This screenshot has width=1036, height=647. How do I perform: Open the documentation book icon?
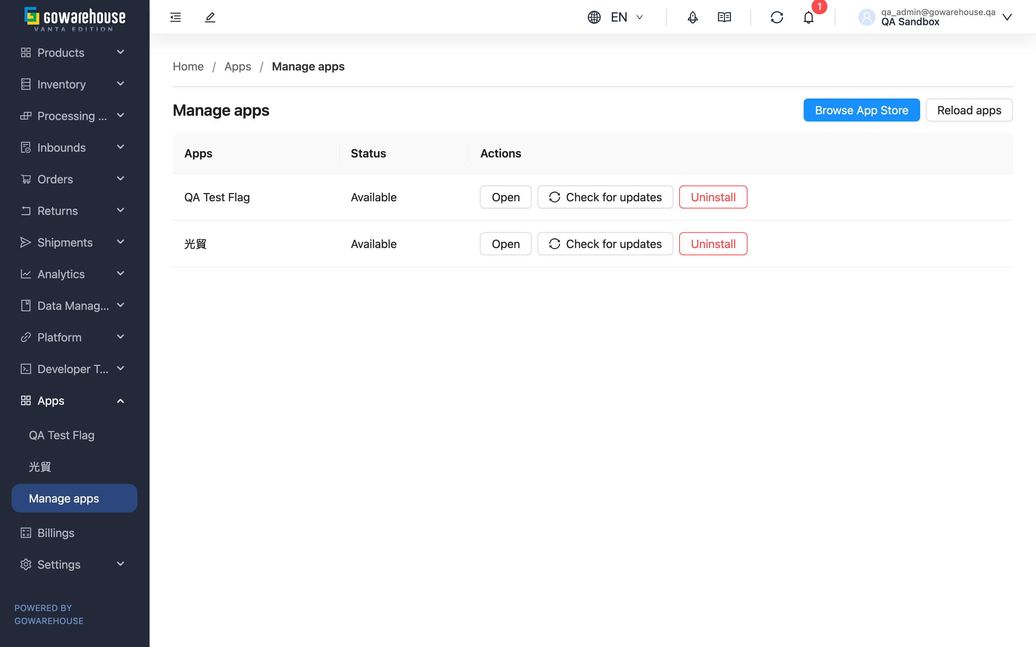(x=724, y=17)
